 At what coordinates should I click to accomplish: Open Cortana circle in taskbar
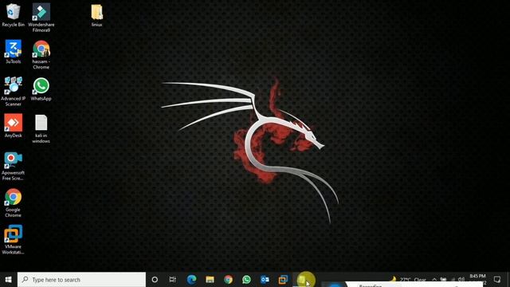pyautogui.click(x=155, y=280)
